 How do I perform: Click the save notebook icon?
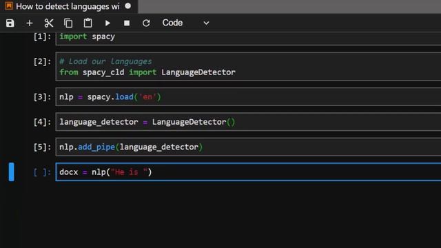[x=10, y=23]
